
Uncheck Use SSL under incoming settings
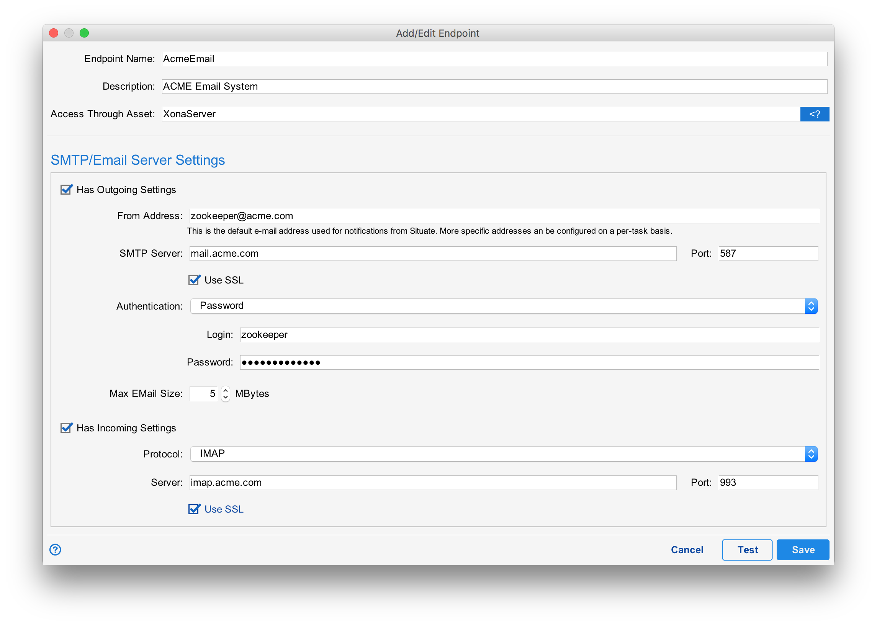[x=194, y=509]
